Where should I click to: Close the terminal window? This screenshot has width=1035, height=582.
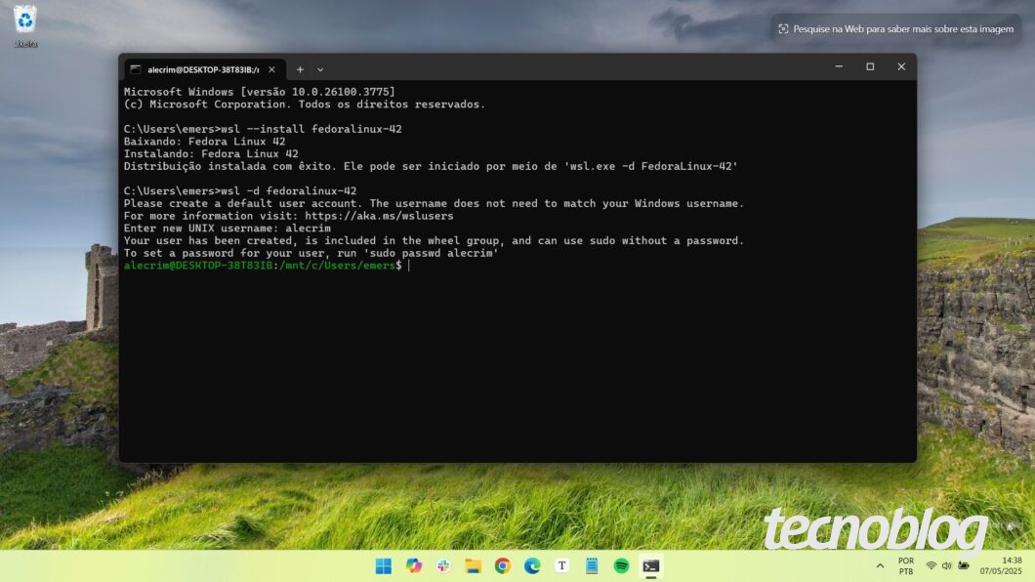tap(901, 66)
